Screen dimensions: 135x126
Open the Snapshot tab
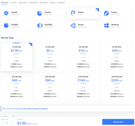(61, 3)
